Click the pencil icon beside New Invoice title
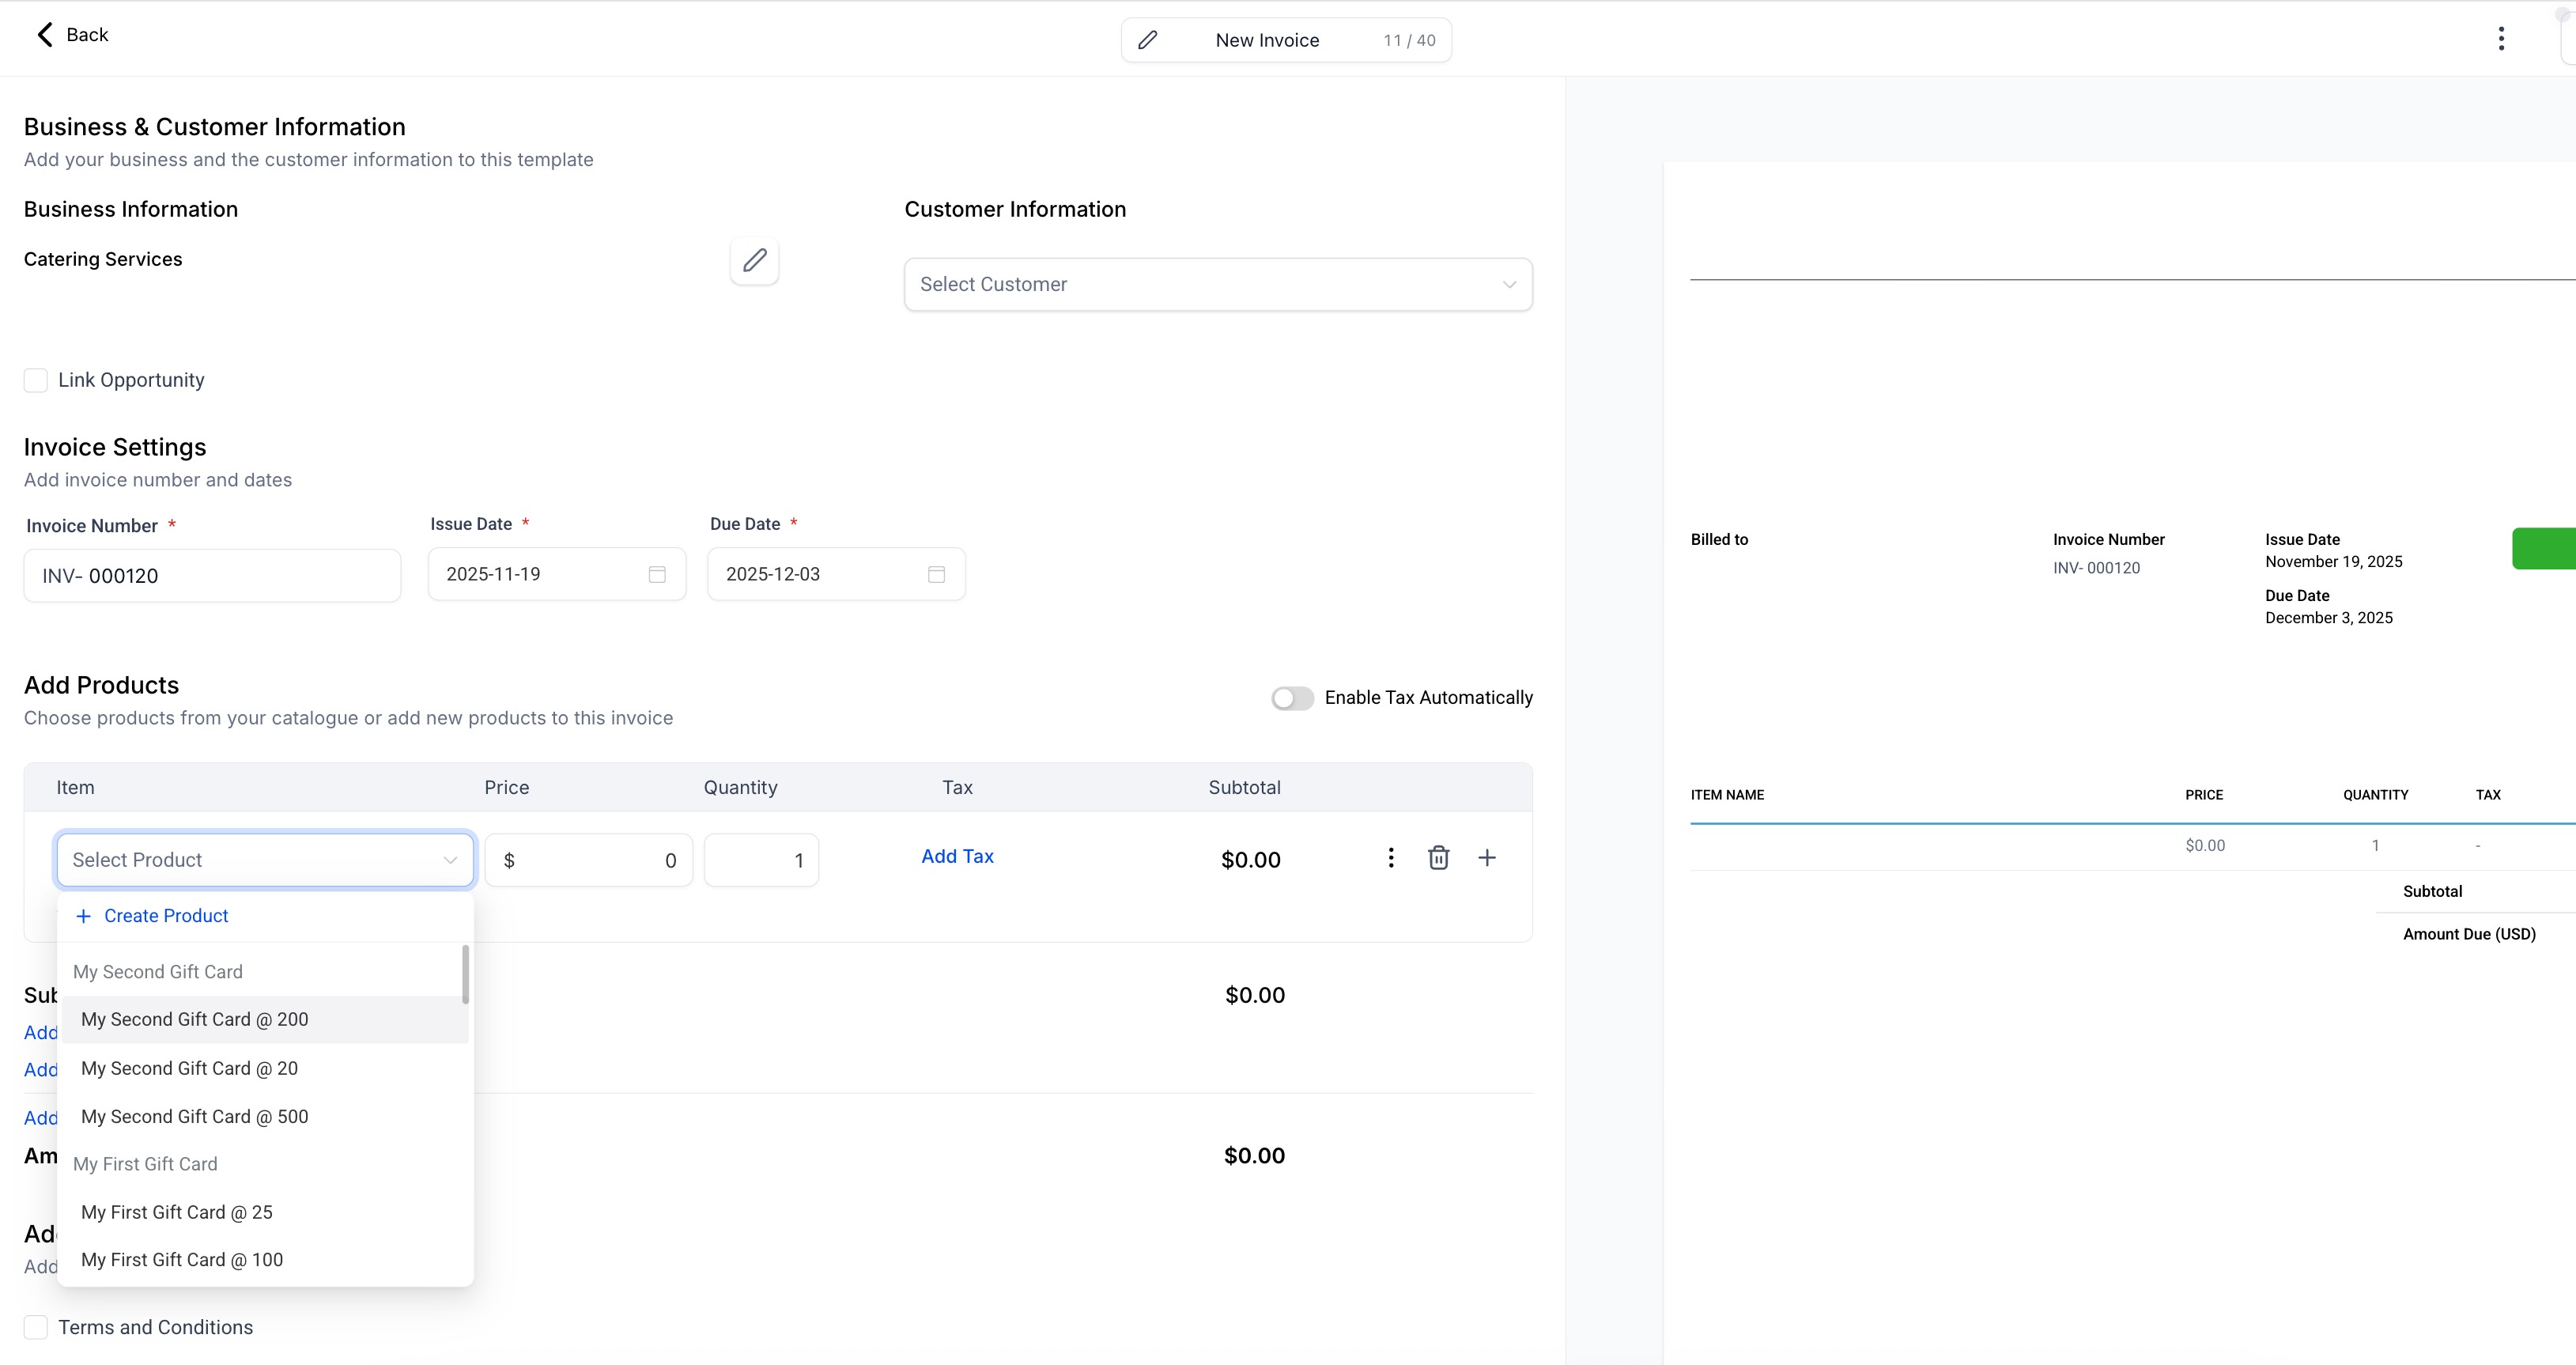 pyautogui.click(x=1148, y=40)
